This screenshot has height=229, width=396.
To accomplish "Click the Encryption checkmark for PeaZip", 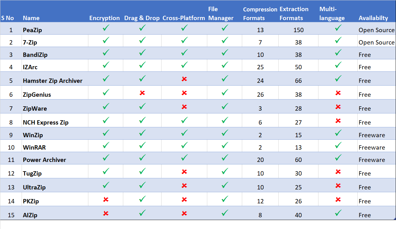I will (106, 28).
